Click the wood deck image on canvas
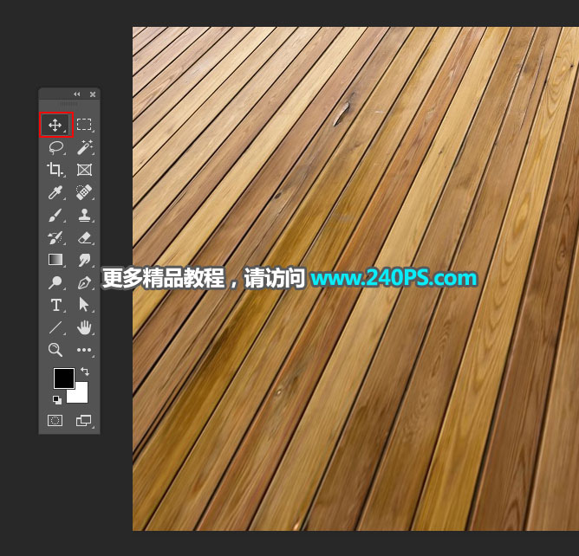 tap(355, 279)
